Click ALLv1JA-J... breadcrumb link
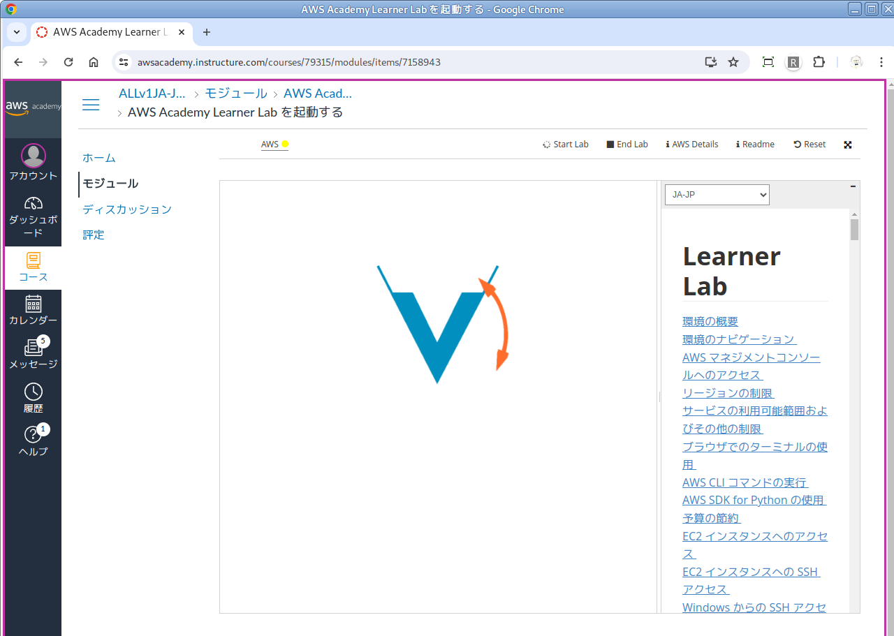The width and height of the screenshot is (894, 636). (x=152, y=94)
